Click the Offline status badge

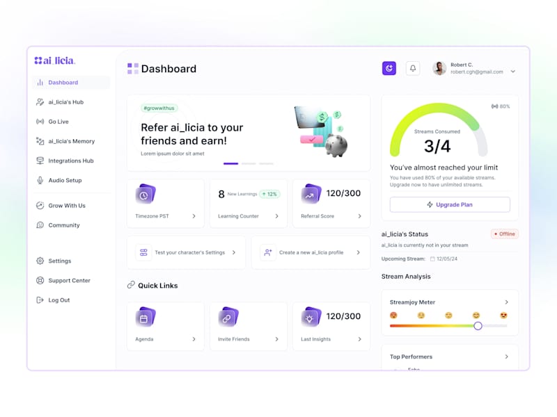(504, 234)
